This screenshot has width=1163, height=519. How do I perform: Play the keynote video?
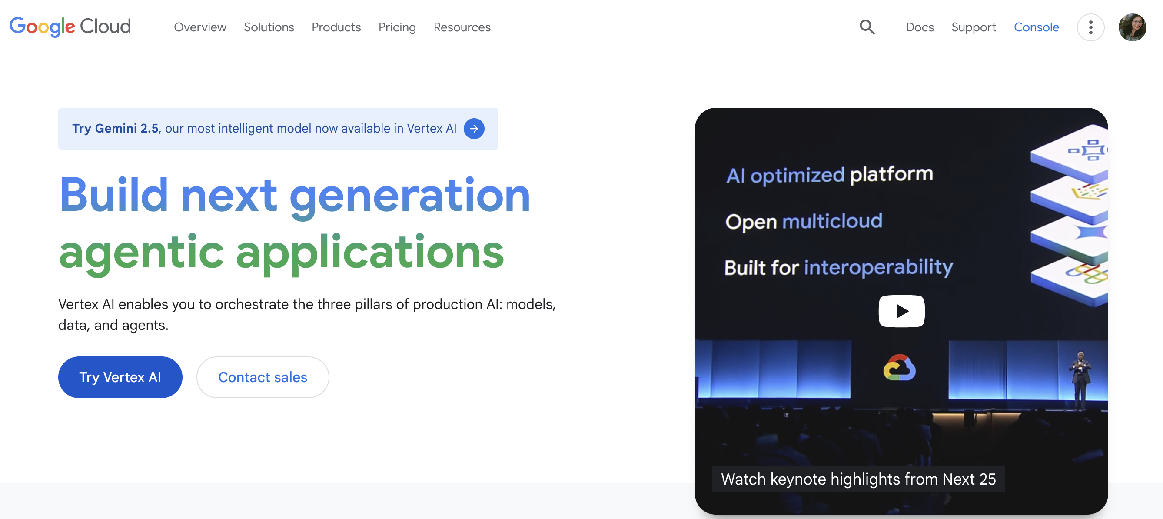pyautogui.click(x=901, y=311)
